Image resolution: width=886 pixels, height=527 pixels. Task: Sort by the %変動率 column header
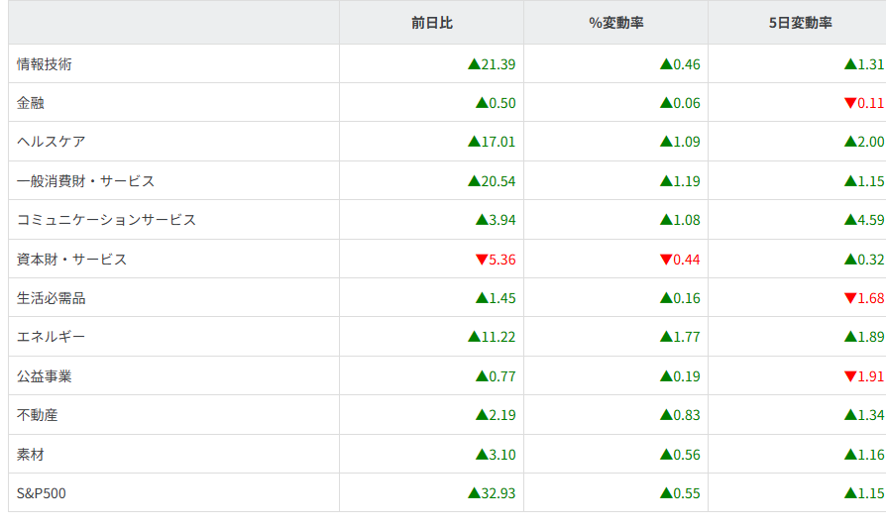pos(616,23)
